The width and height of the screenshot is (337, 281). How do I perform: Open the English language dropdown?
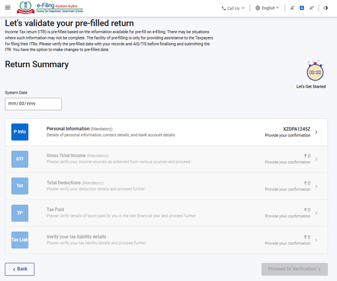[267, 8]
